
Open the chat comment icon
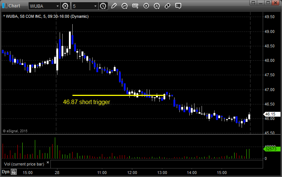(178, 6)
